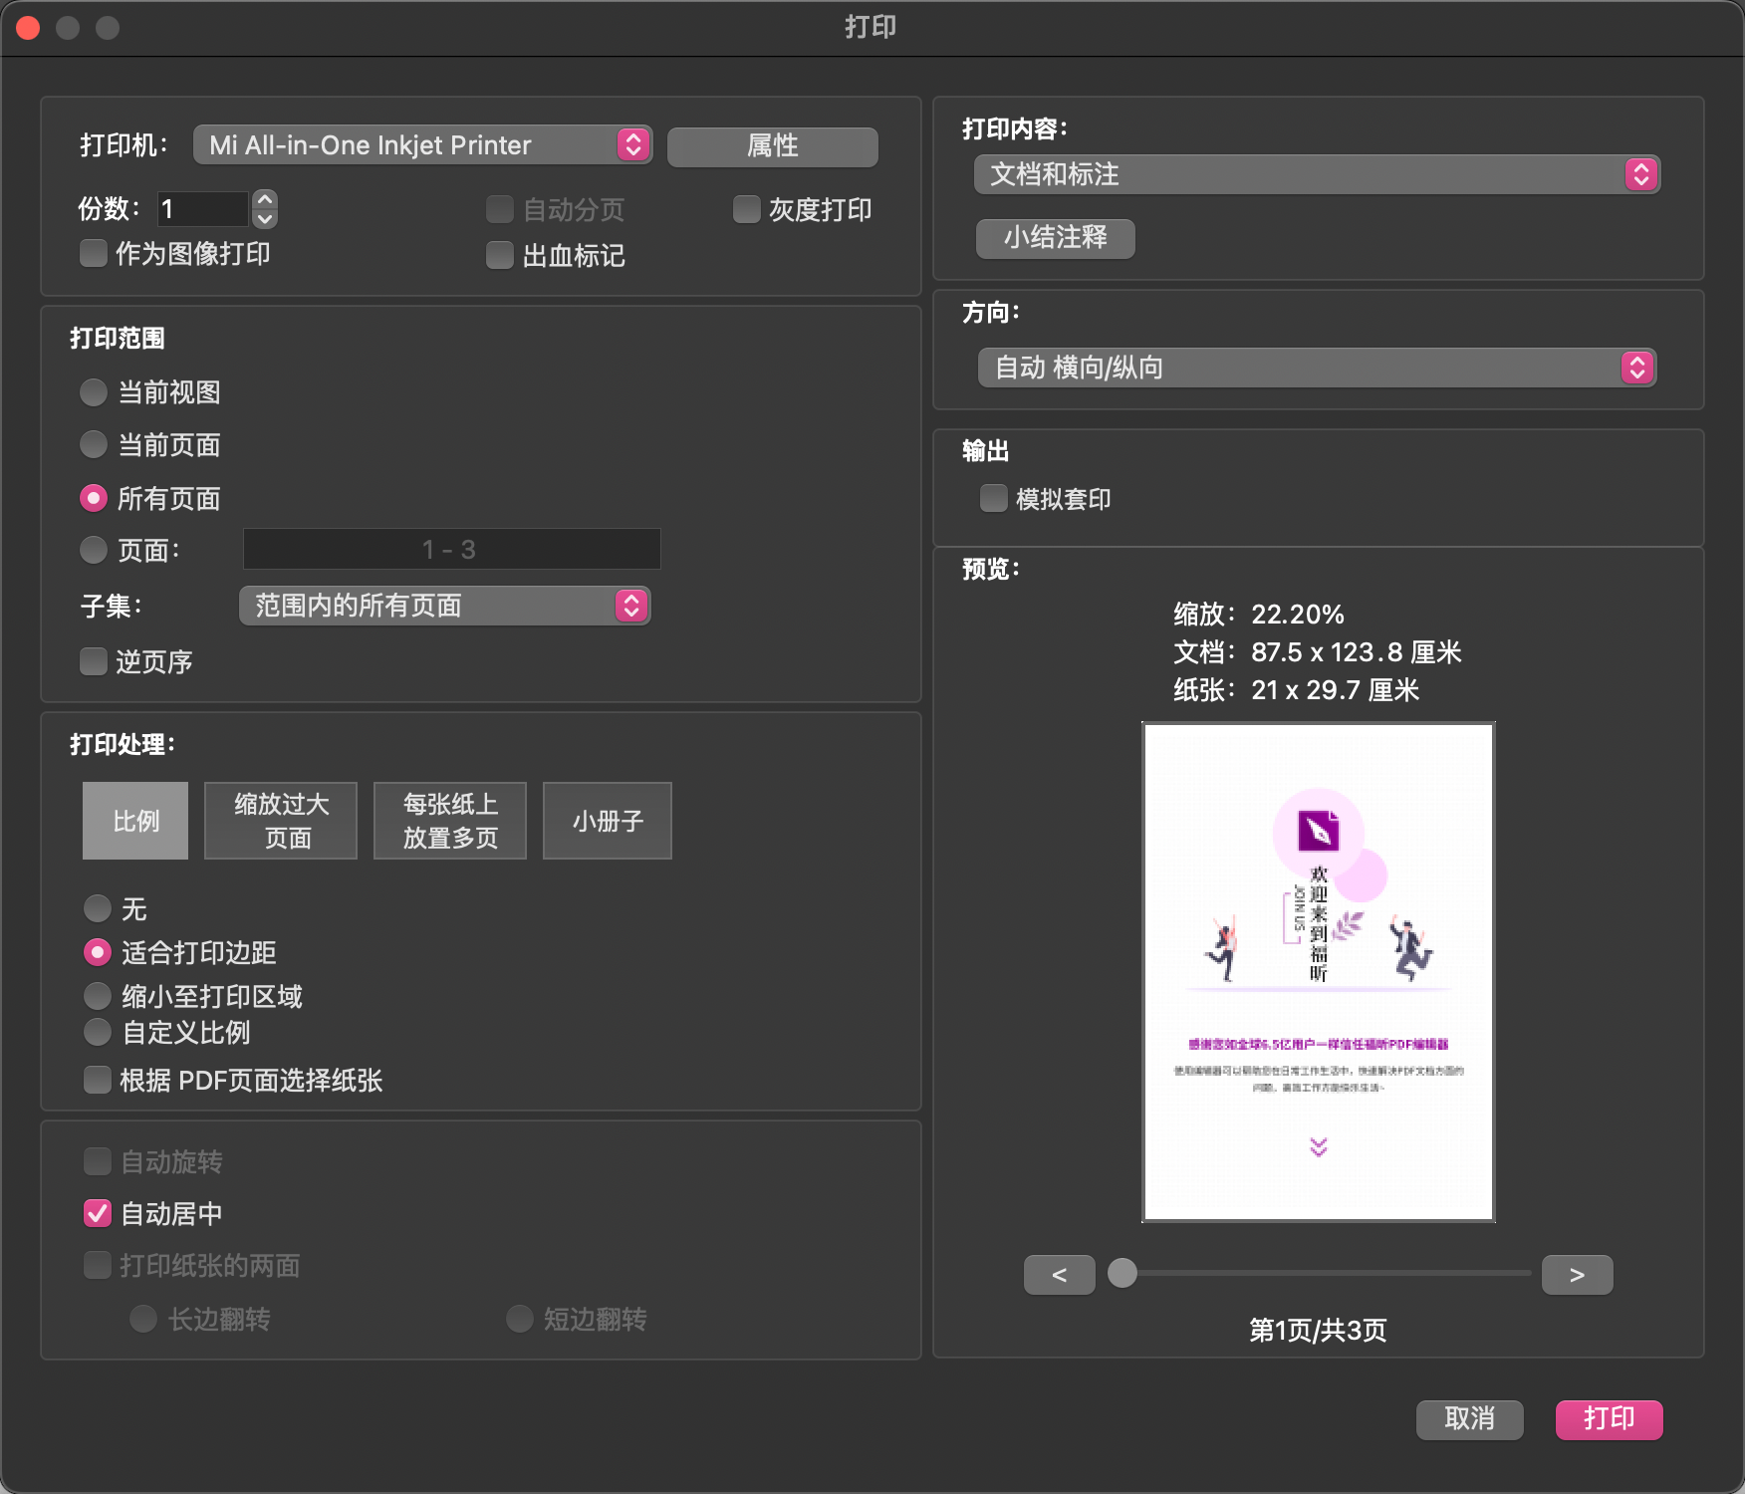Screen dimensions: 1745x1494
Task: Uncheck 自动居中 auto-center option
Action: coord(96,1213)
